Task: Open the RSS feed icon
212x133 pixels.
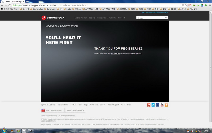Action: [166, 105]
